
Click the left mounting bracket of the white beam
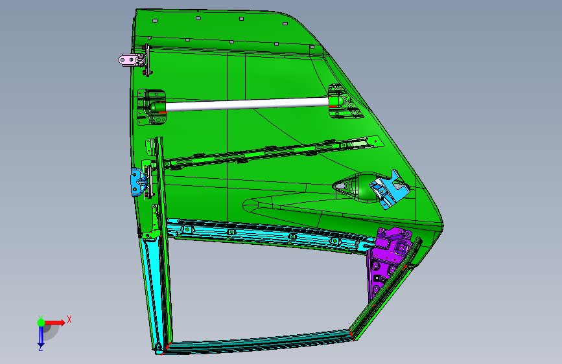point(152,107)
